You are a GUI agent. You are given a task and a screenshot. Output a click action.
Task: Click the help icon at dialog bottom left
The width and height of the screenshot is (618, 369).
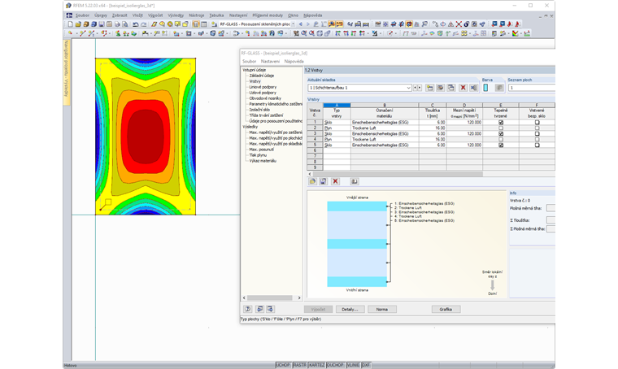point(247,309)
